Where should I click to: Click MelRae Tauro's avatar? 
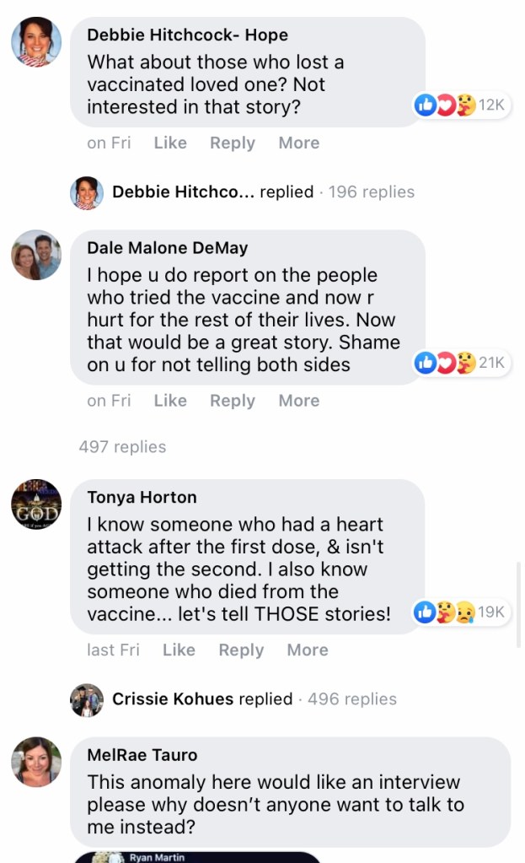(36, 762)
